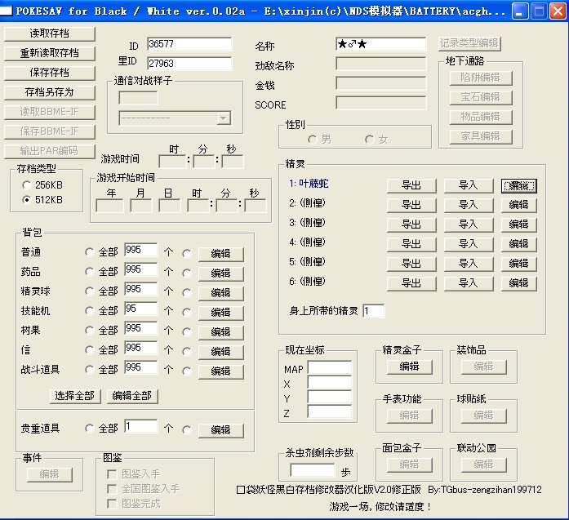569x520 pixels.
Task: Click into the Y coordinate field
Action: pos(330,397)
